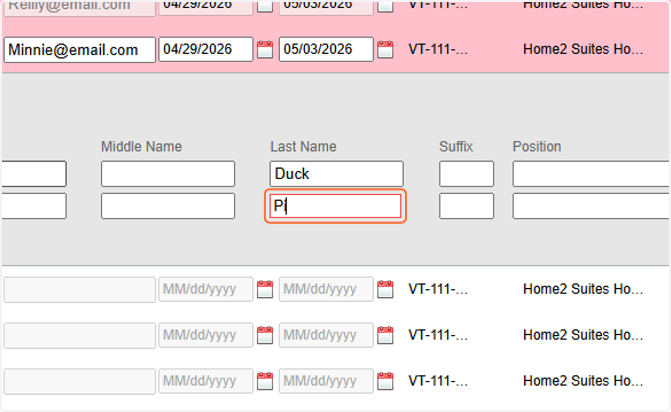671x412 pixels.
Task: Focus second MM/dd/yyyy field in middle blank row
Action: pos(326,335)
